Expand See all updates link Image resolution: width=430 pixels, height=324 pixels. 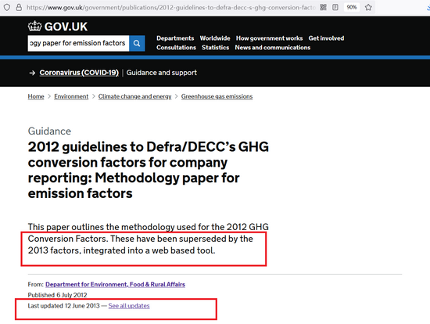tap(129, 305)
